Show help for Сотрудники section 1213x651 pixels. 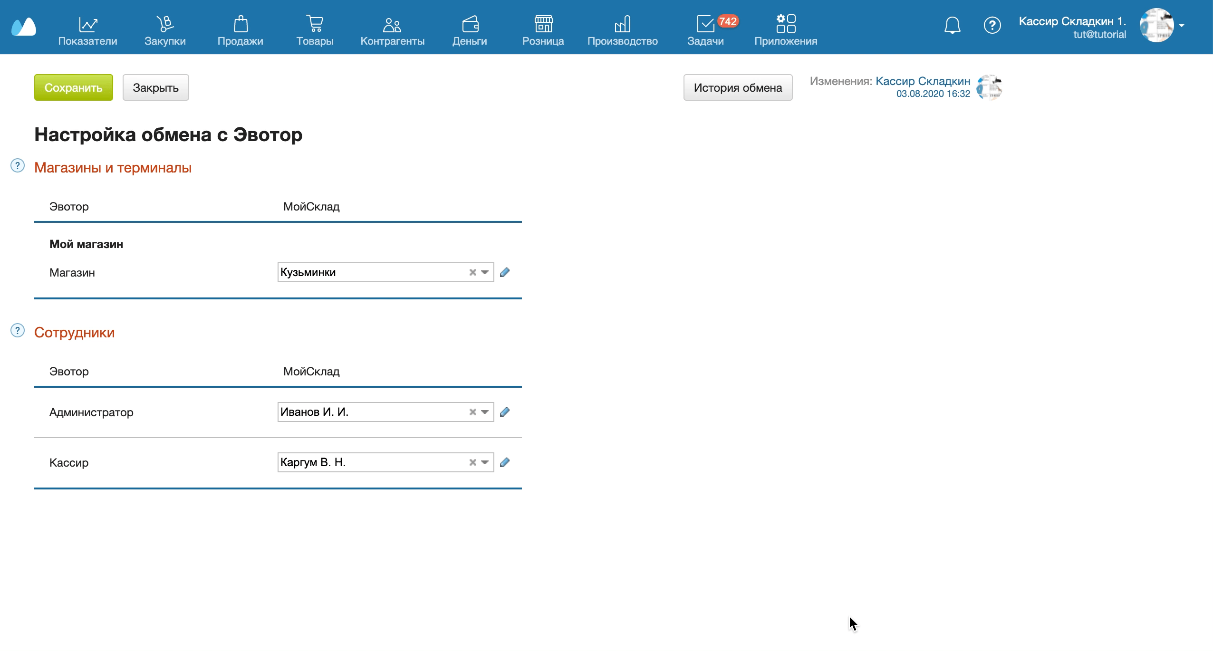[18, 331]
